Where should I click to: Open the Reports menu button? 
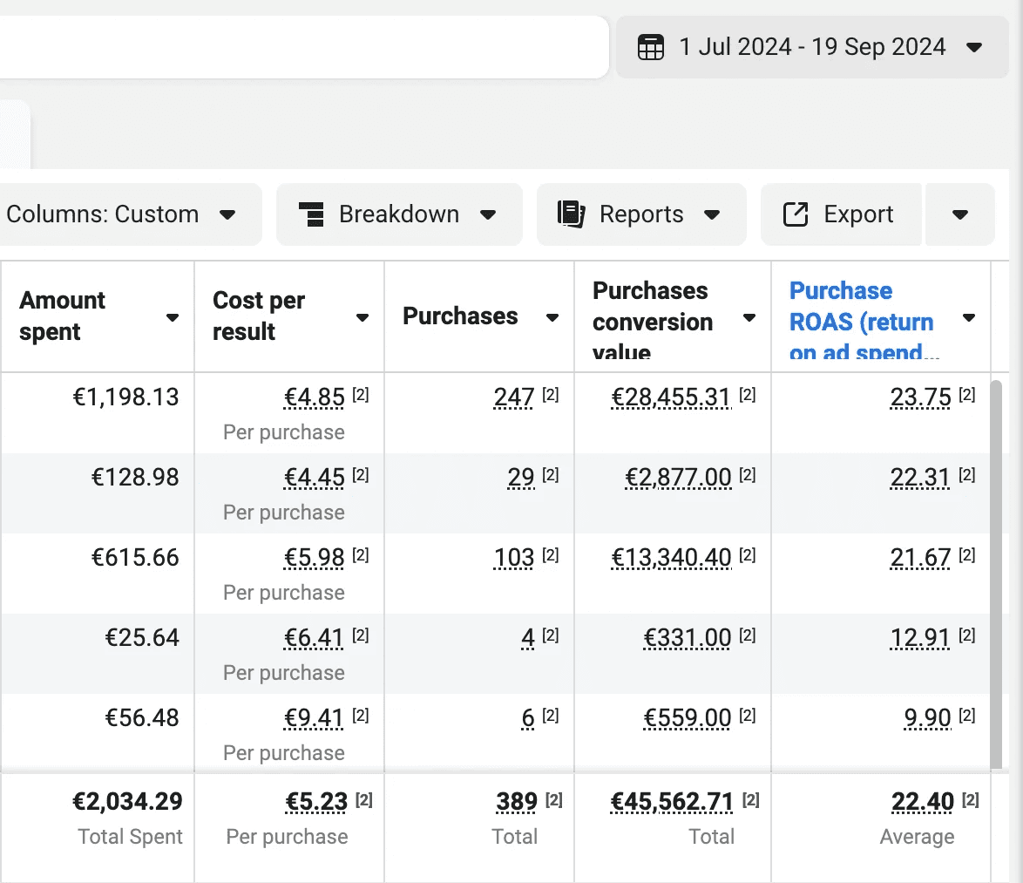(x=641, y=214)
